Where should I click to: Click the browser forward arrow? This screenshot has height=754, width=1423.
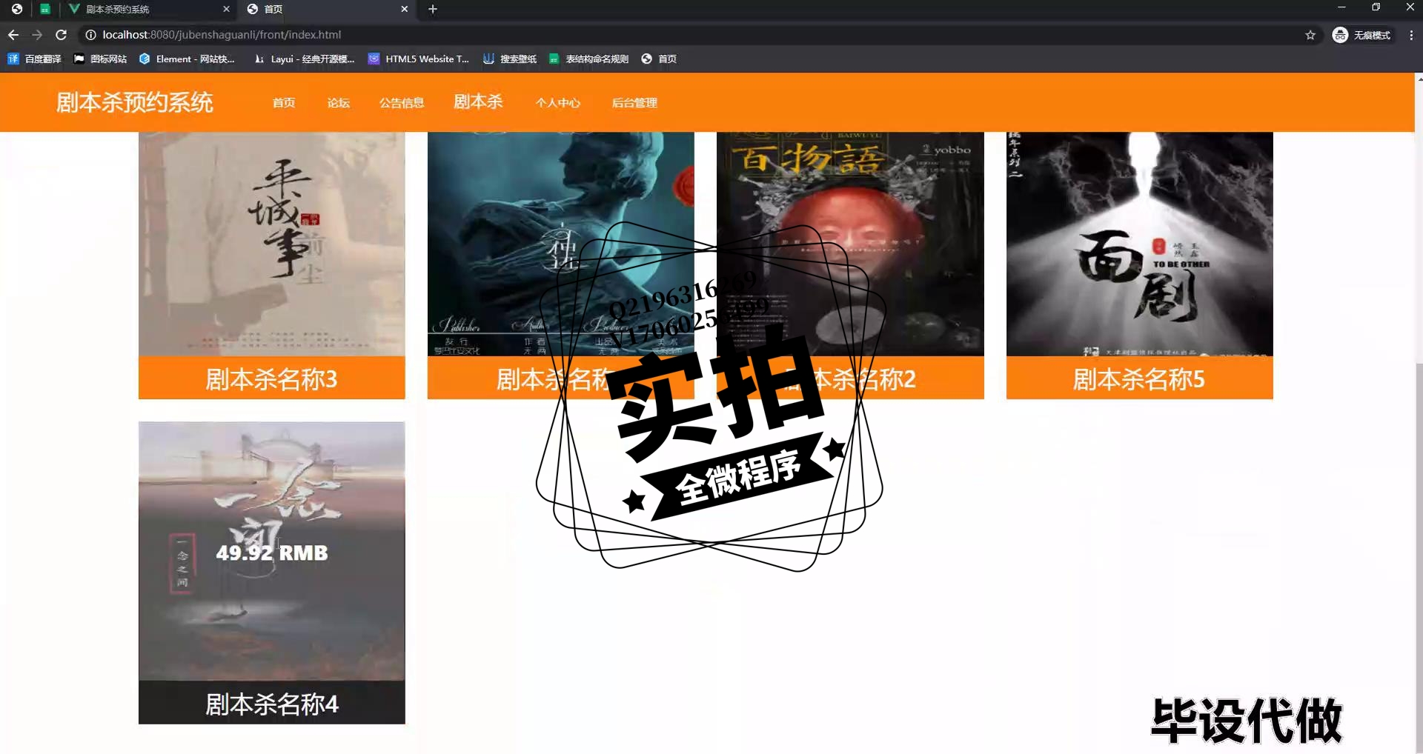37,35
